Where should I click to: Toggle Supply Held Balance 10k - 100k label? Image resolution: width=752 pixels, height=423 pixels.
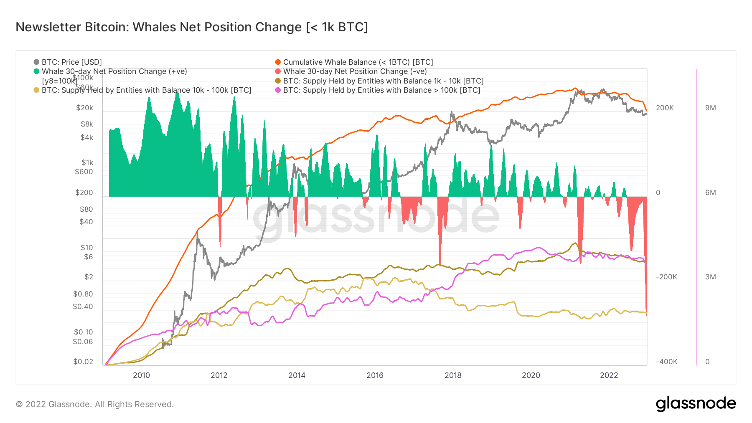147,90
